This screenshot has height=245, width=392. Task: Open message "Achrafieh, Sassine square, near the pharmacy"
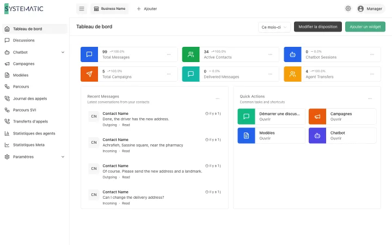point(155,145)
